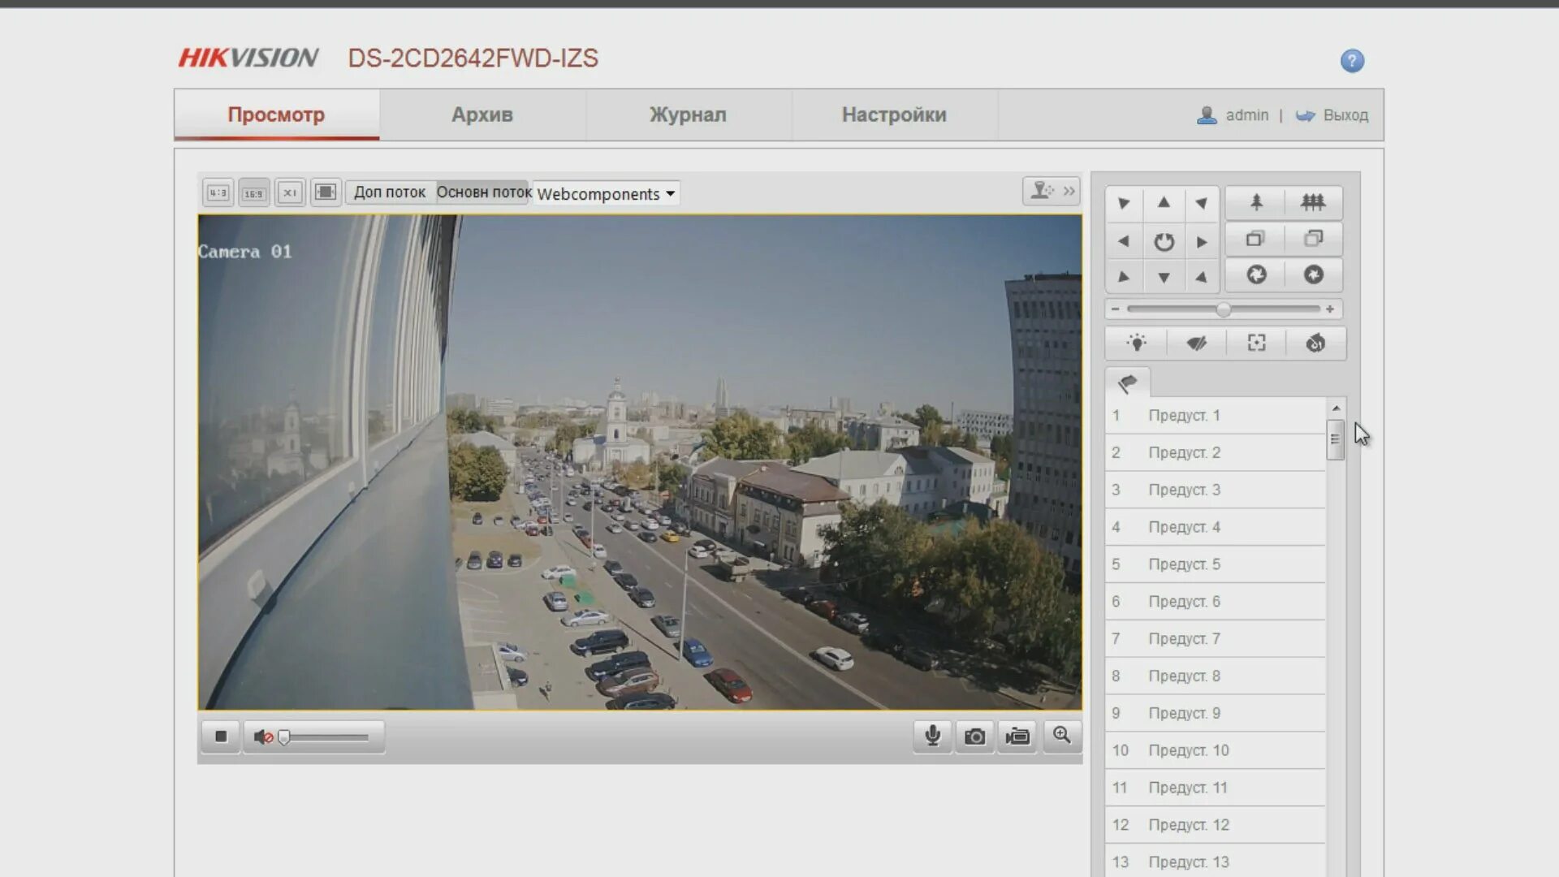The height and width of the screenshot is (877, 1559).
Task: Open the Настройки tab
Action: 894,114
